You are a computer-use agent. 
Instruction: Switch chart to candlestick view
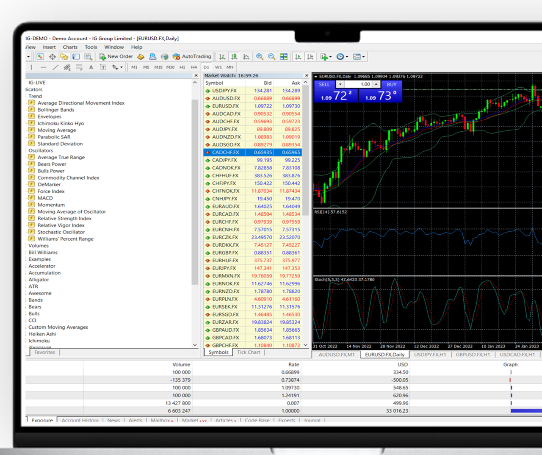(234, 56)
